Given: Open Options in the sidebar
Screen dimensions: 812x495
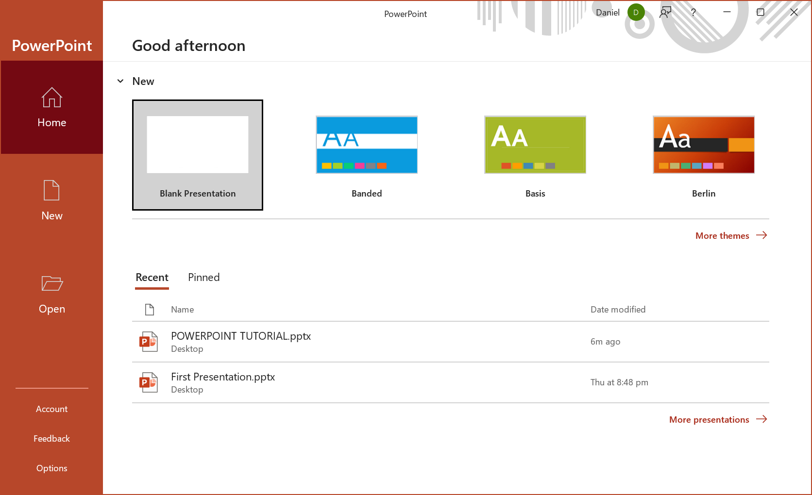Looking at the screenshot, I should click(x=51, y=468).
